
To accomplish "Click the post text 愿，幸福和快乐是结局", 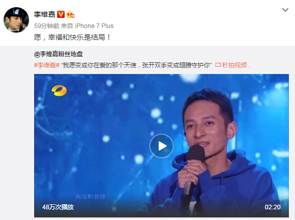I will (x=73, y=37).
